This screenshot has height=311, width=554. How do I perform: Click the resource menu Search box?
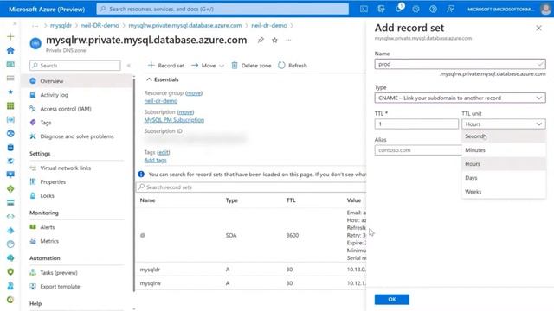(x=75, y=66)
